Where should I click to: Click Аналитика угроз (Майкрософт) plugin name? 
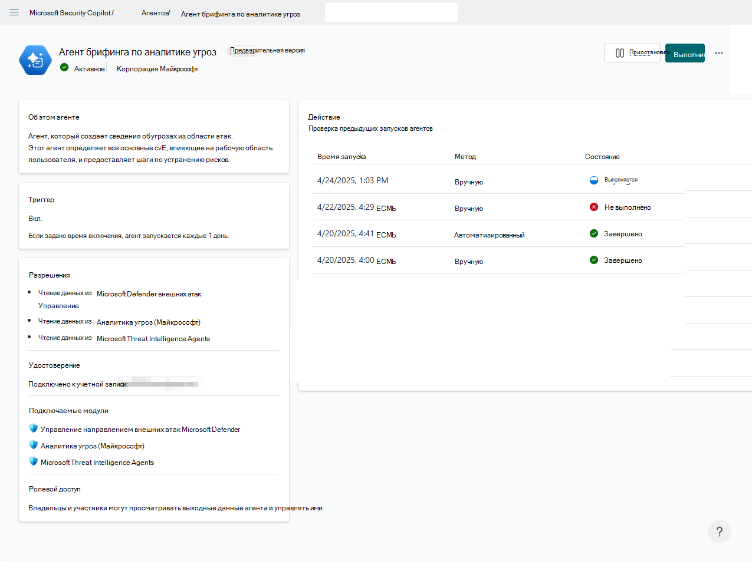pos(93,446)
